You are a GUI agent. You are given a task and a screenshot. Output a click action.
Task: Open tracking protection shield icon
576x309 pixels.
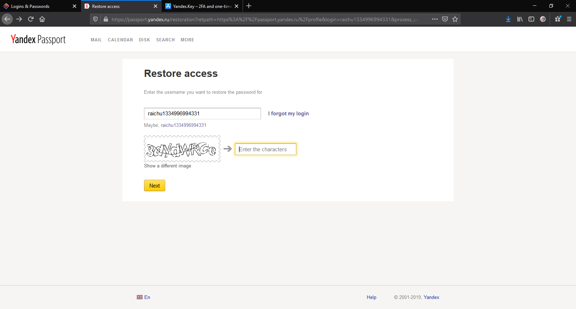[95, 19]
